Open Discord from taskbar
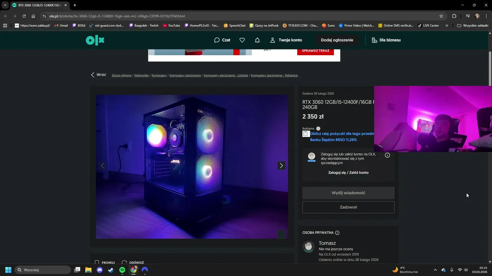This screenshot has width=492, height=276. (x=100, y=270)
